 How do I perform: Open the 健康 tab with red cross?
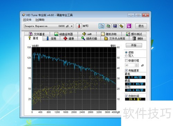click(69, 39)
